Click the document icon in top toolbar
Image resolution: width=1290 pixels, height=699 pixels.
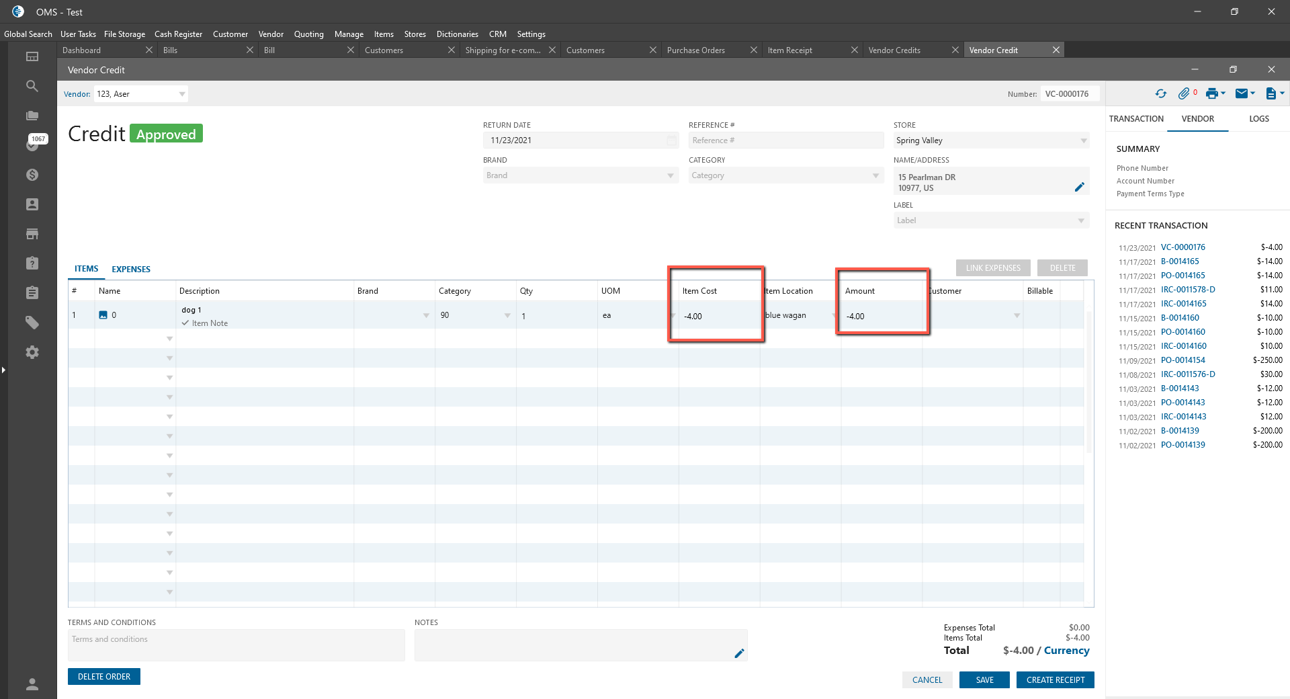pos(1271,94)
